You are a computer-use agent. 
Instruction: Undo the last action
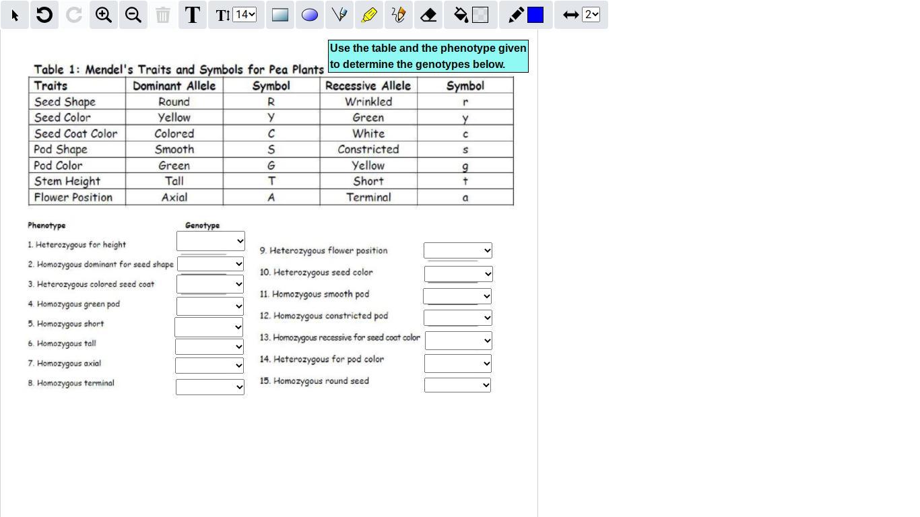(44, 15)
